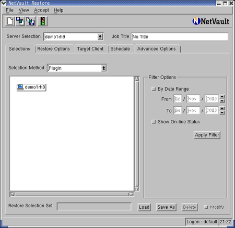
Task: Open the View menu
Action: click(x=24, y=10)
